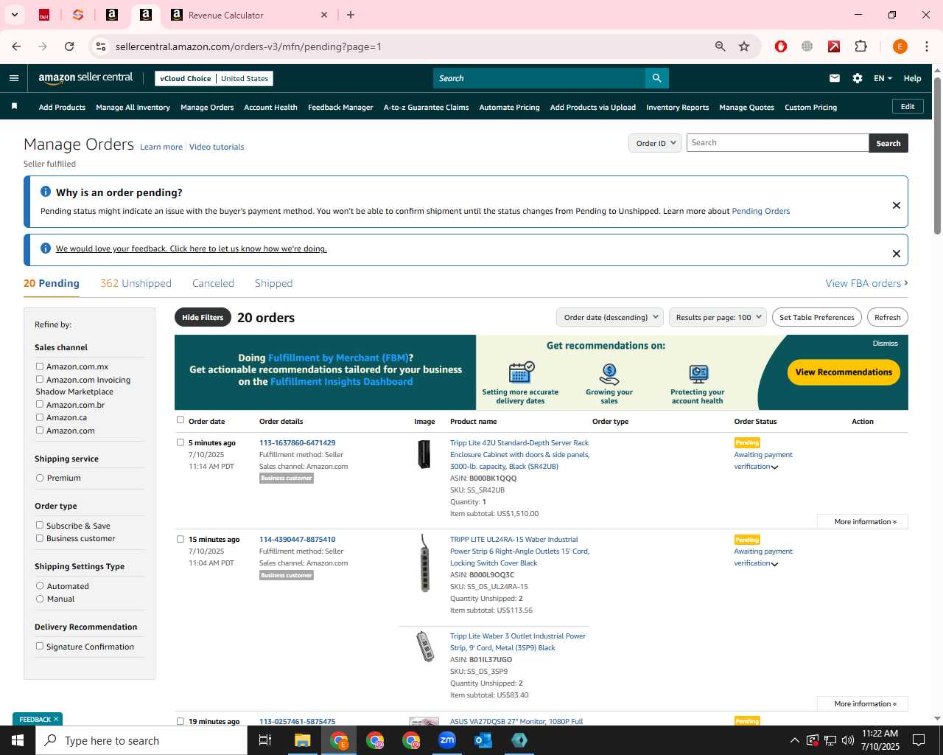This screenshot has height=755, width=943.
Task: Open new browser tab with plus icon
Action: (351, 15)
